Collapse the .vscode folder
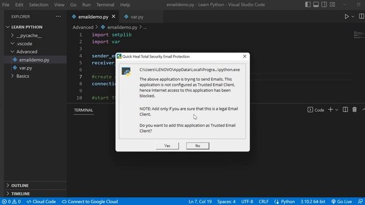This screenshot has width=365, height=205. [24, 44]
